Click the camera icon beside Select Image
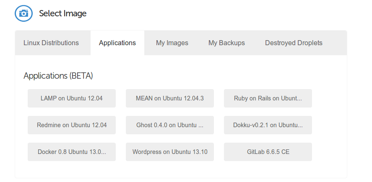Image resolution: width=372 pixels, height=182 pixels. click(23, 13)
